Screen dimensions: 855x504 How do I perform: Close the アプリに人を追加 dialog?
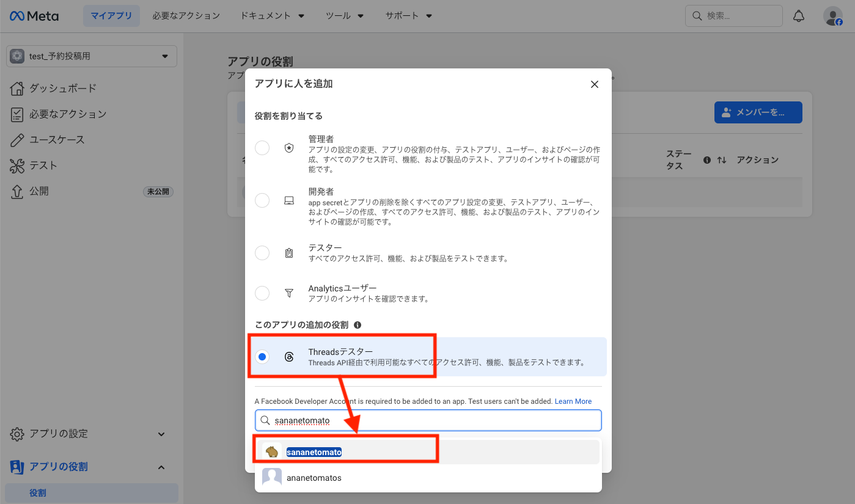click(594, 84)
